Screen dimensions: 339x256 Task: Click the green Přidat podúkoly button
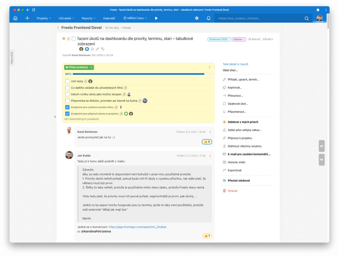(x=77, y=67)
